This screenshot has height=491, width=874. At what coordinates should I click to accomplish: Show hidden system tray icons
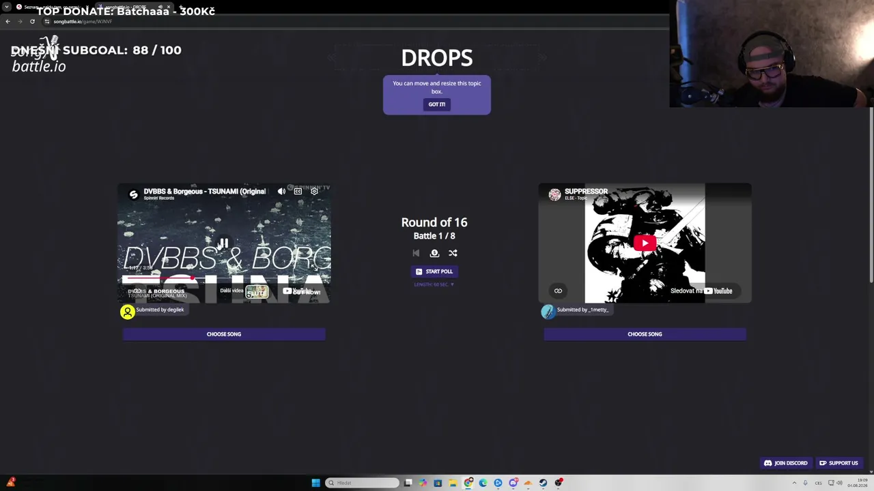click(x=794, y=483)
